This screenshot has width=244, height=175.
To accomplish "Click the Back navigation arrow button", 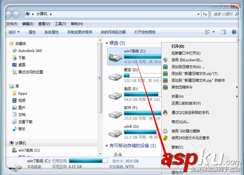I will coord(8,15).
